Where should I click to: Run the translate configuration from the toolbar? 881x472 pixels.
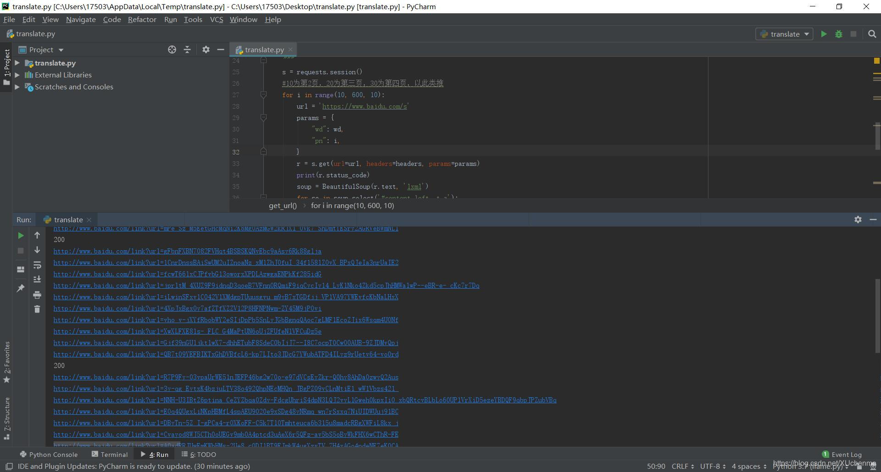pos(824,34)
